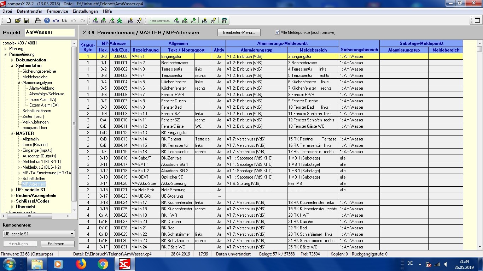
Task: Expand the Bedien/Anzeigeteile tree node
Action: click(12, 195)
